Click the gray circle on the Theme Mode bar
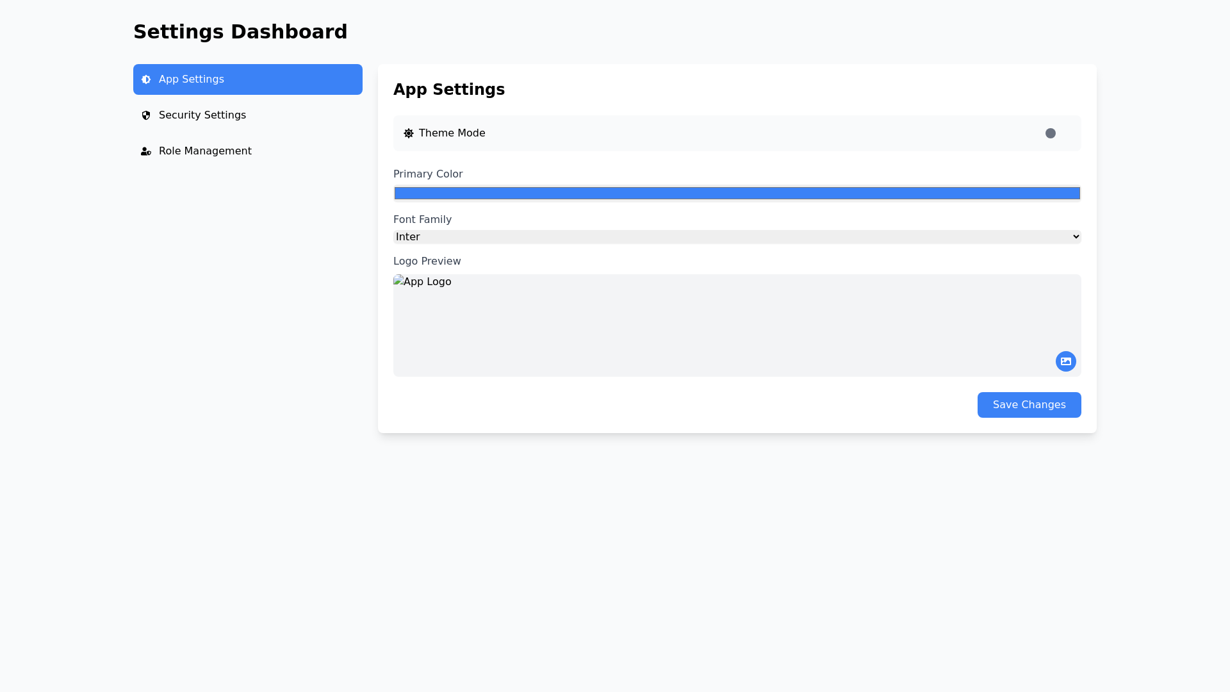This screenshot has width=1230, height=692. tap(1051, 133)
